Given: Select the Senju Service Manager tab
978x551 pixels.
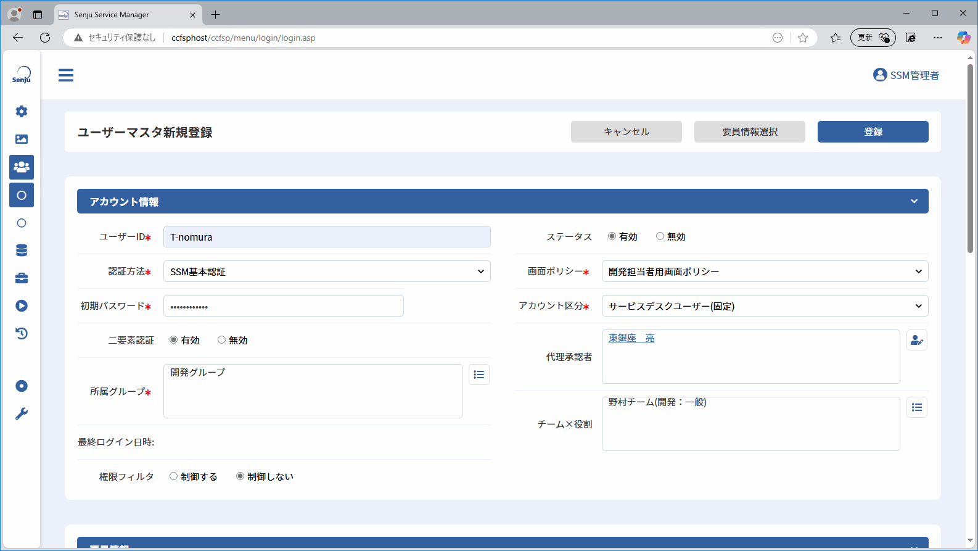Looking at the screenshot, I should coord(128,15).
